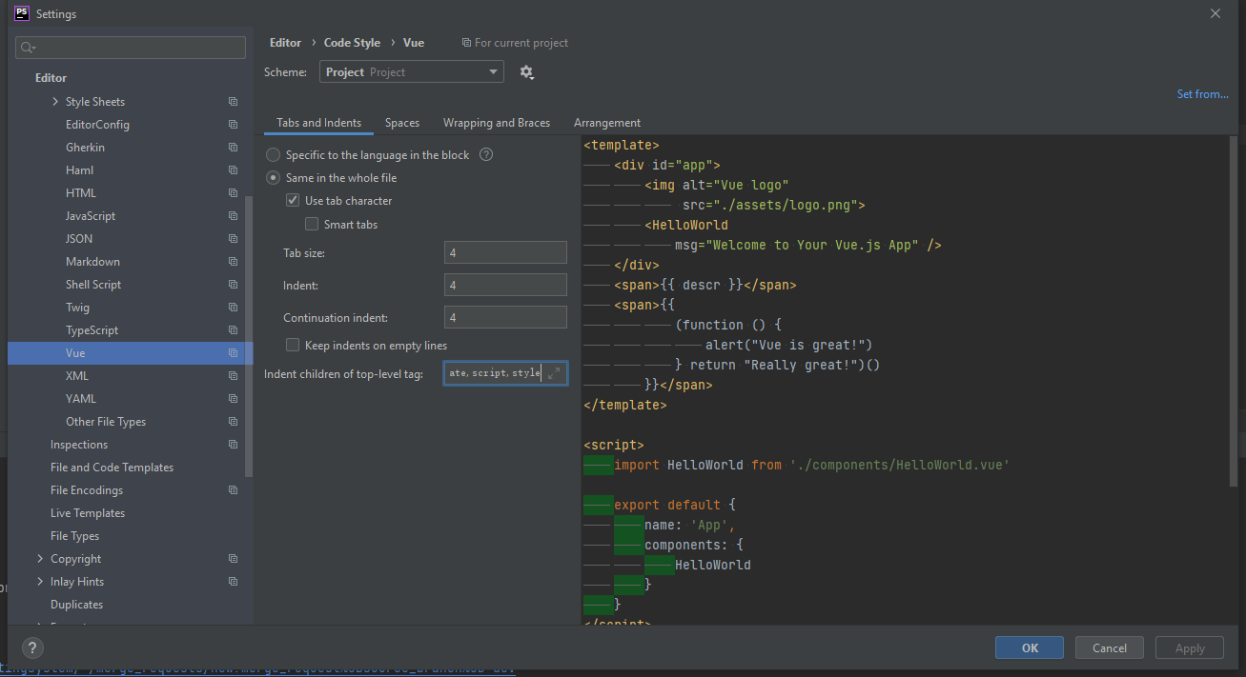Open scheme actions gear icon

(526, 72)
